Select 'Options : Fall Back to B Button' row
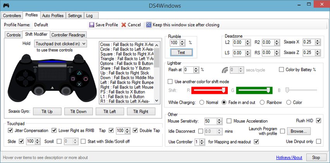This screenshot has height=163, width=330. click(127, 64)
